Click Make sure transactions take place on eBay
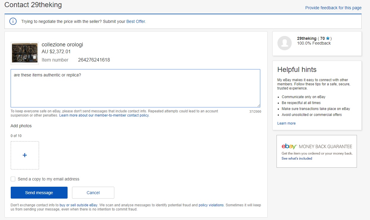Image resolution: width=370 pixels, height=220 pixels. click(x=316, y=109)
